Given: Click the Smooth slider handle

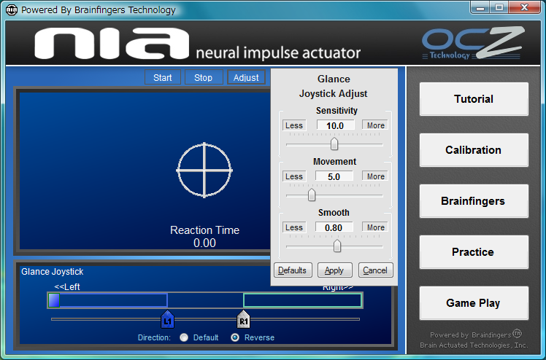Looking at the screenshot, I should tap(337, 246).
